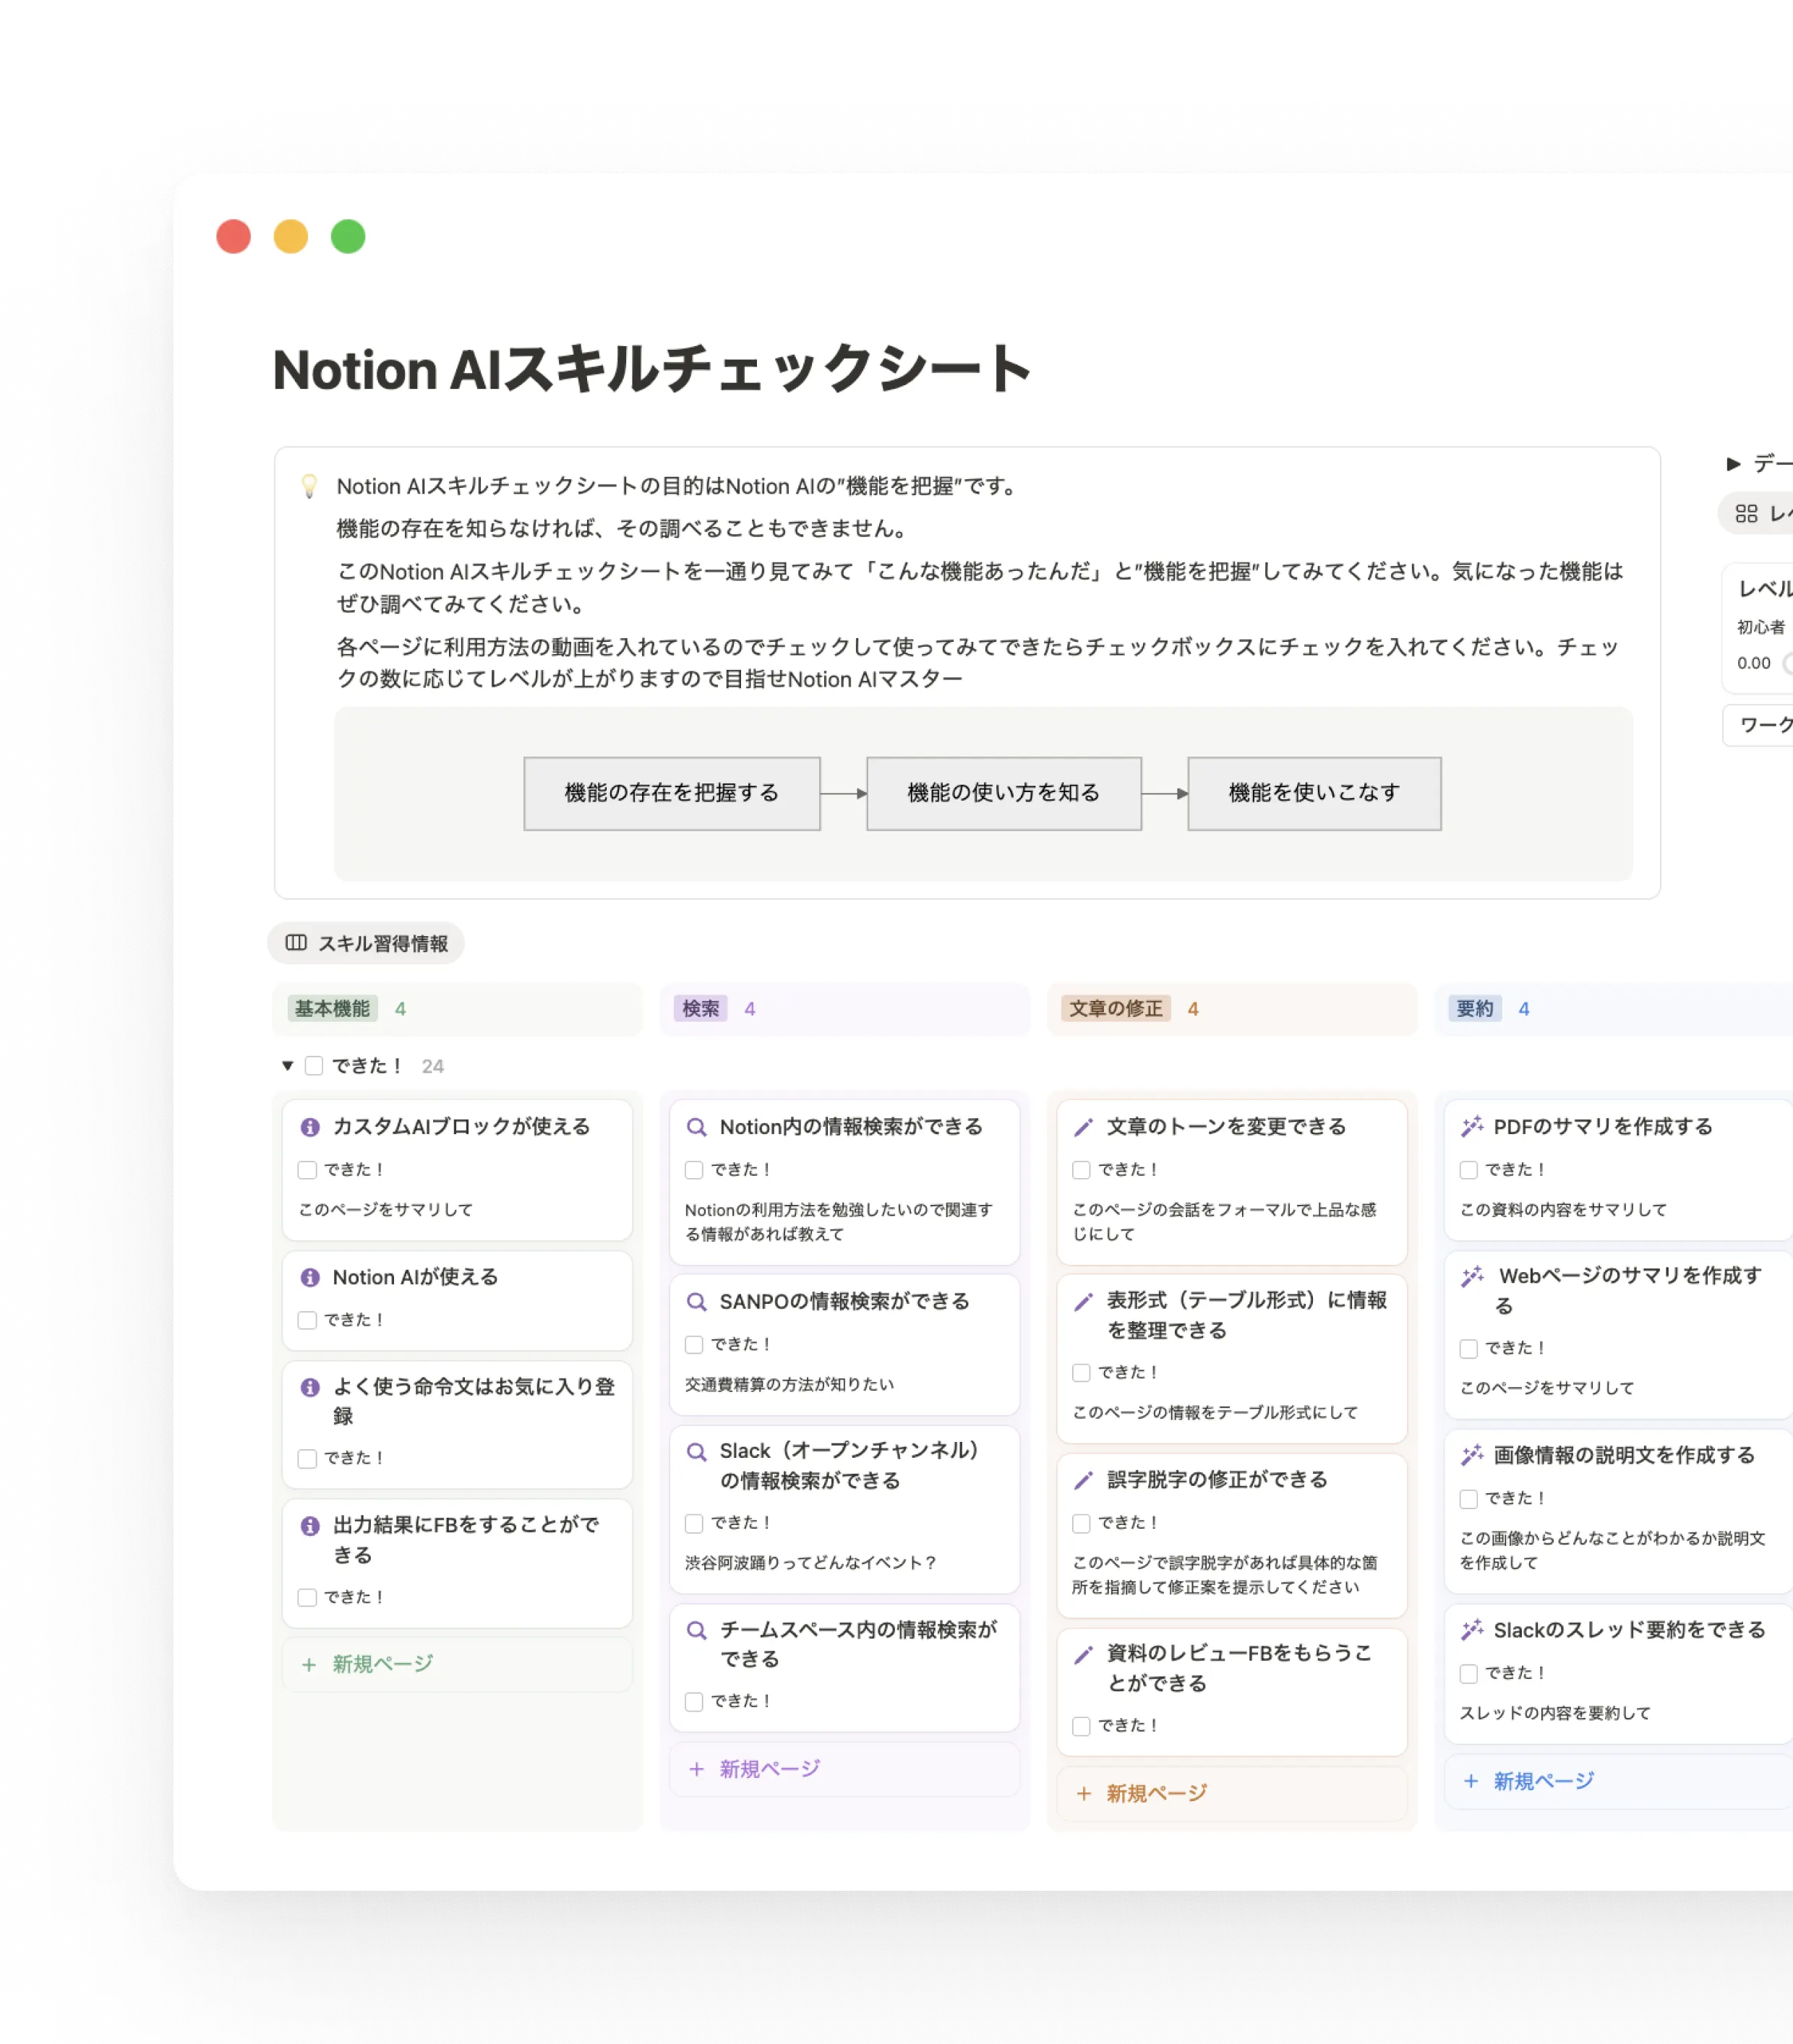Click search icon on チームスペース内の情報検索 card

pos(696,1630)
